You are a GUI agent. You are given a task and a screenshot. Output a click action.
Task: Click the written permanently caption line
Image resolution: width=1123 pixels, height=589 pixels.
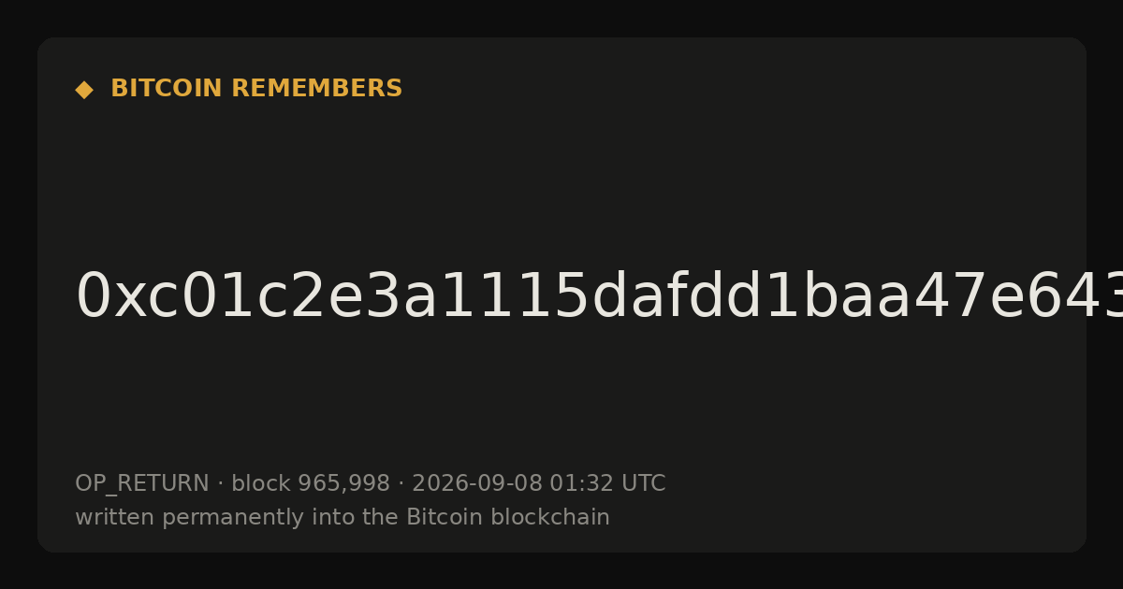tap(343, 518)
